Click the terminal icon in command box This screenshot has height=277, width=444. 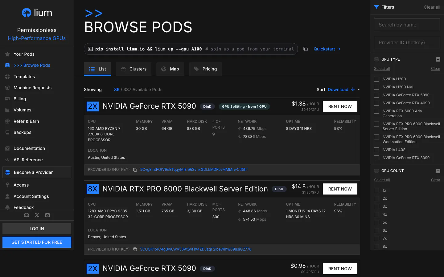[x=90, y=49]
